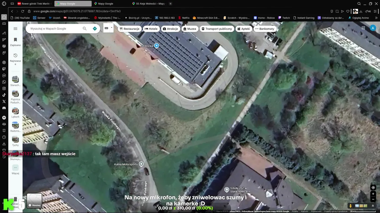
Task: Open Serwer bookmark
Action: tap(39, 18)
